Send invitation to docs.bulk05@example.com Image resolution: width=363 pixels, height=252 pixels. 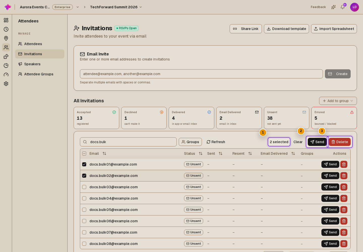tap(330, 210)
